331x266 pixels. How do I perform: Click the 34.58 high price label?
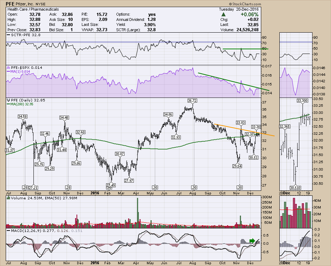pos(22,116)
